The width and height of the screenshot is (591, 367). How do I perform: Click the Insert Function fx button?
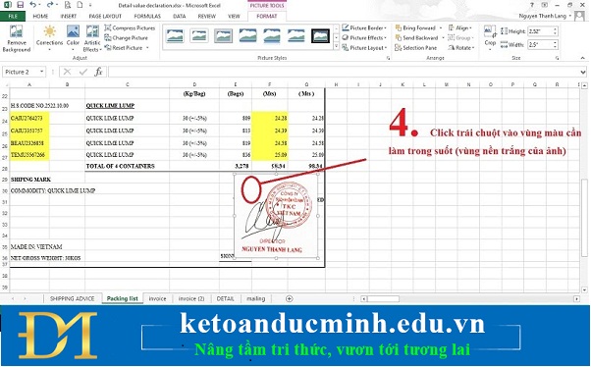[98, 72]
